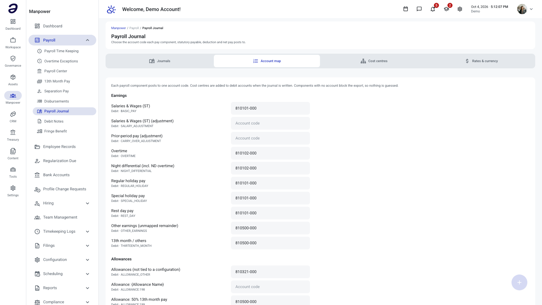Collapse the Payroll menu section
The width and height of the screenshot is (542, 305).
coord(88,40)
